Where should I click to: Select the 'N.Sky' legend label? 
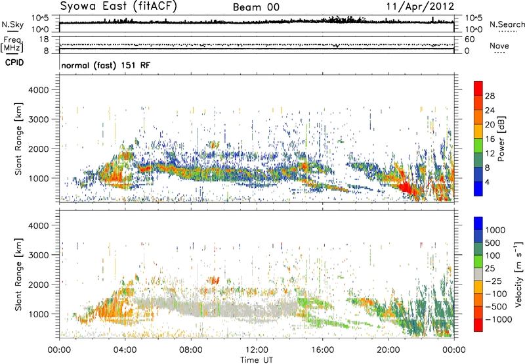coord(12,24)
